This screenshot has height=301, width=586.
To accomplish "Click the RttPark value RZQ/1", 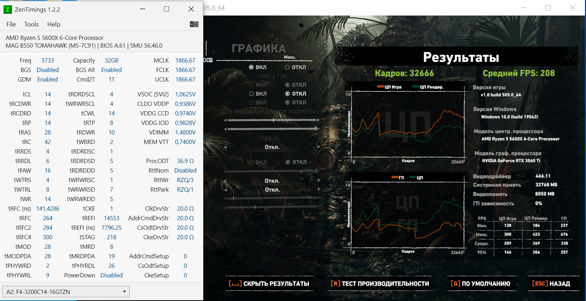I will click(185, 189).
